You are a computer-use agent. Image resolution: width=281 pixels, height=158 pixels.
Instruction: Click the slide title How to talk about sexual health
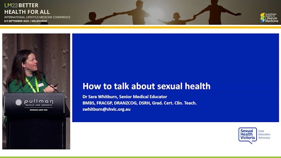tap(146, 86)
